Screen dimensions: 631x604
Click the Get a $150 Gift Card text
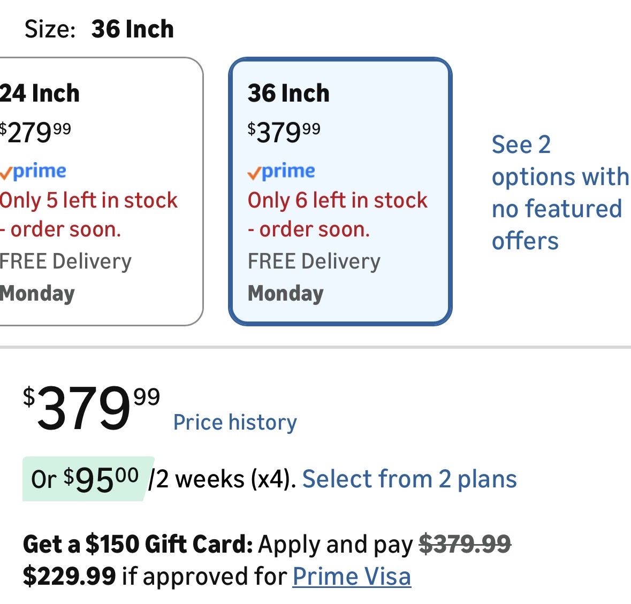tap(138, 545)
